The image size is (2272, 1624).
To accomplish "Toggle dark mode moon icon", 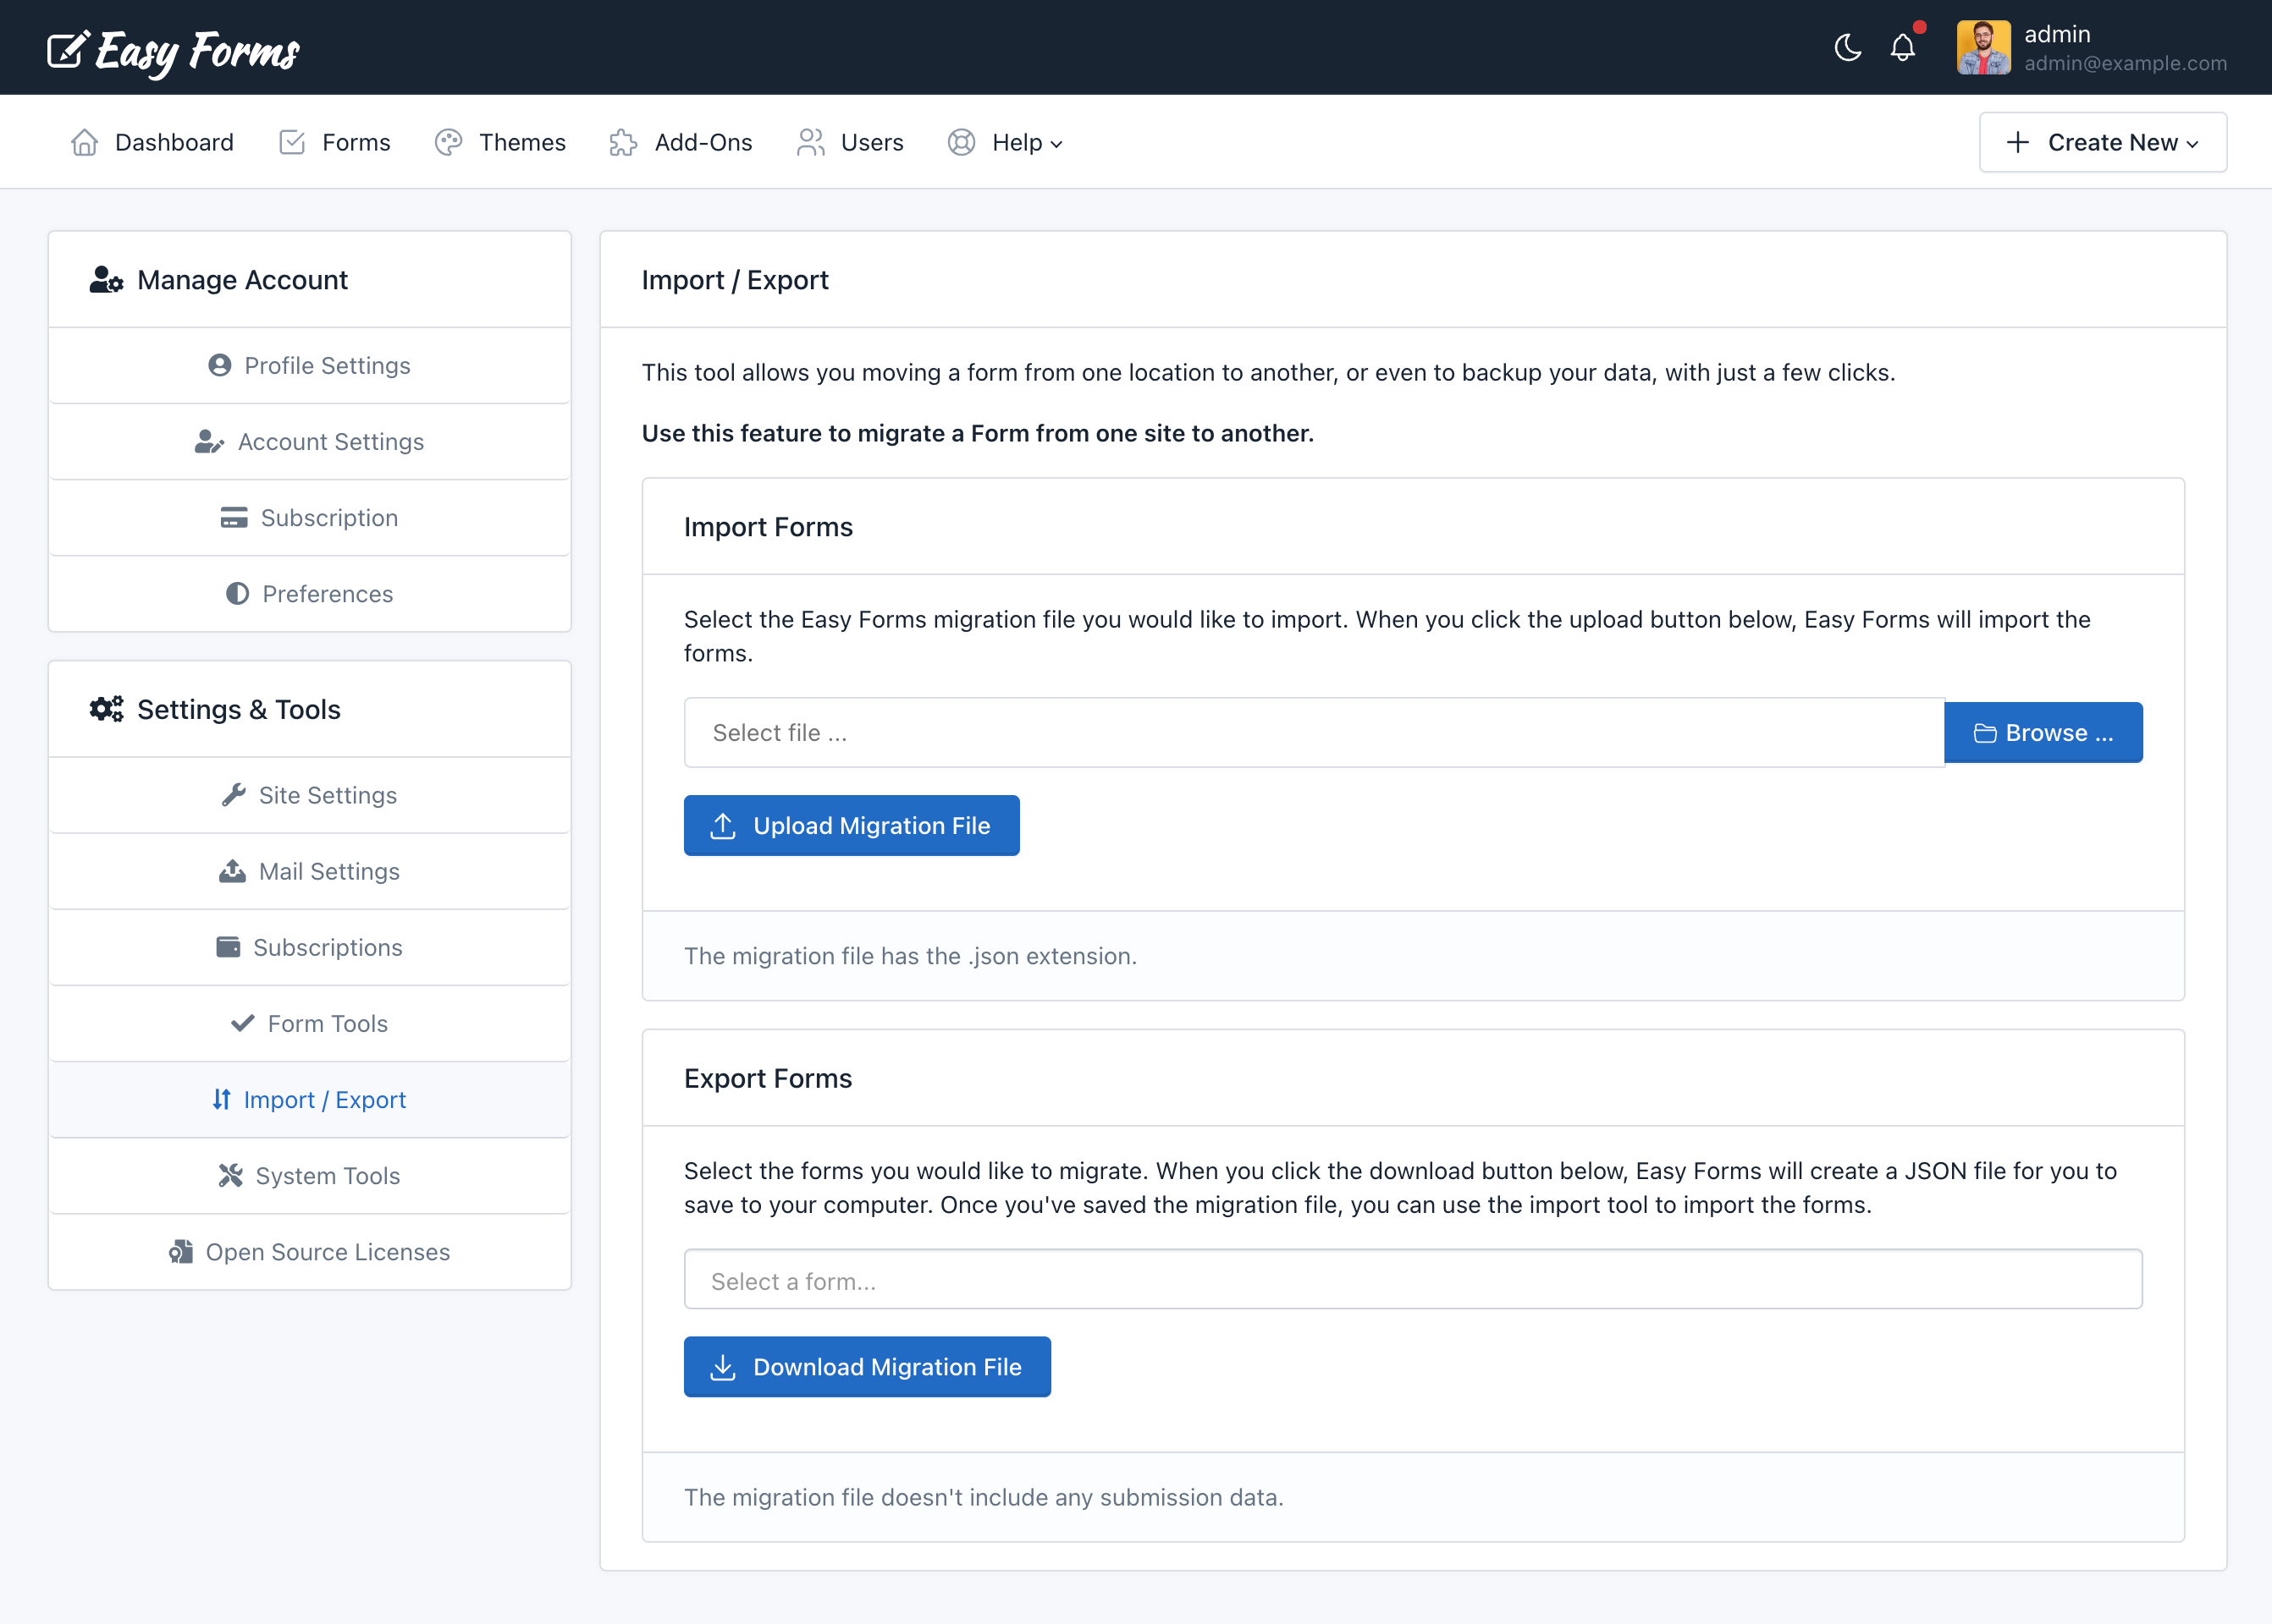I will coord(1848,47).
